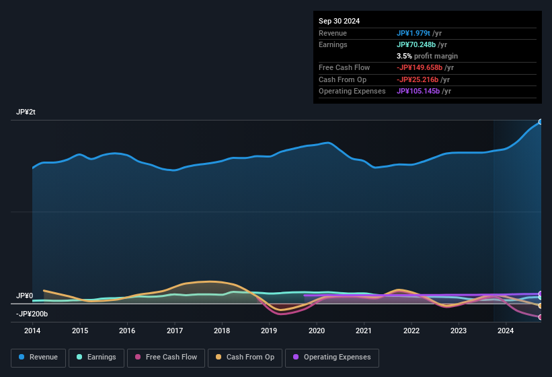The image size is (552, 377).
Task: Click the Free Cash Flow label in tooltip
Action: 344,67
